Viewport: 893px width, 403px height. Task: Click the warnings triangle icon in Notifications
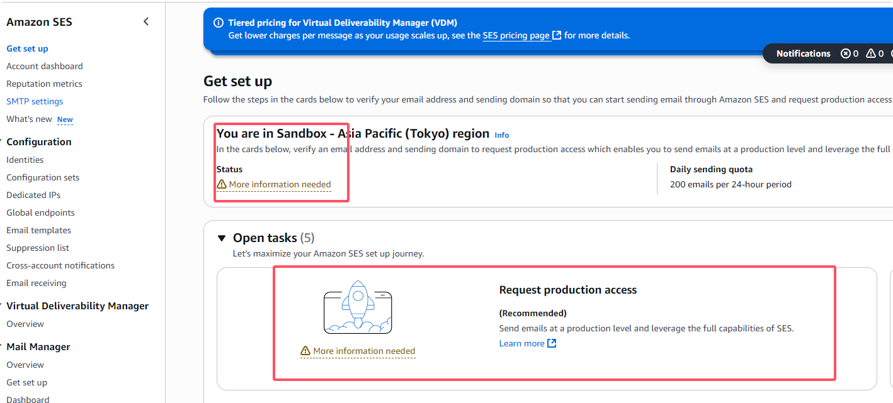[871, 53]
